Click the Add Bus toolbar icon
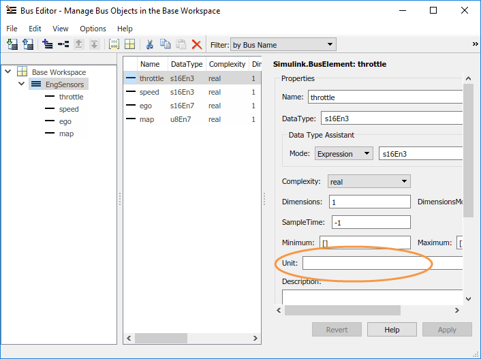This screenshot has height=359, width=481. tap(47, 44)
